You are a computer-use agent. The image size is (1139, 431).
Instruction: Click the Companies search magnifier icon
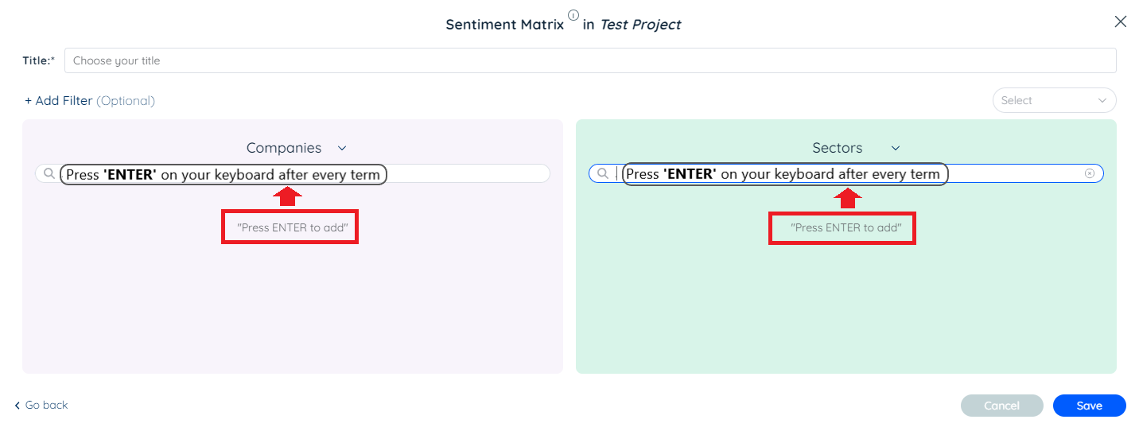click(49, 173)
